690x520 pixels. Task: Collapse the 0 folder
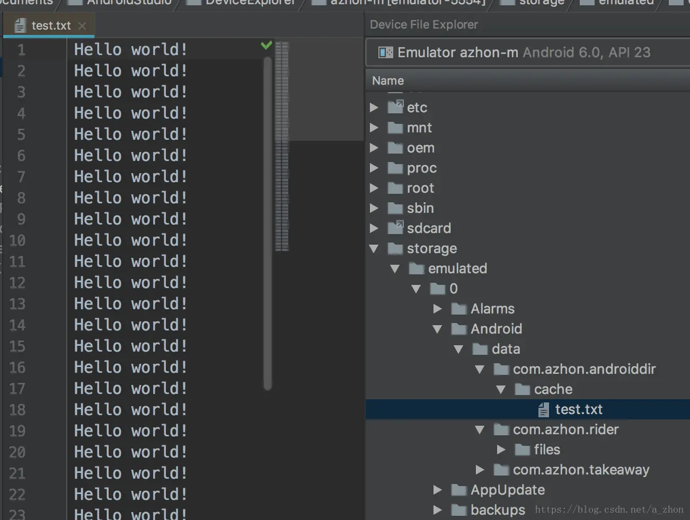coord(416,289)
